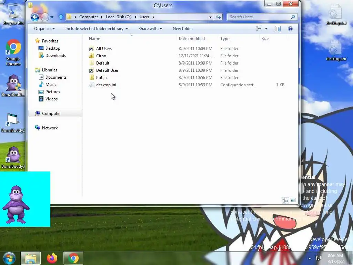Select desktop.ini file in the Users list
Viewport: 353px width, 265px height.
pos(106,85)
